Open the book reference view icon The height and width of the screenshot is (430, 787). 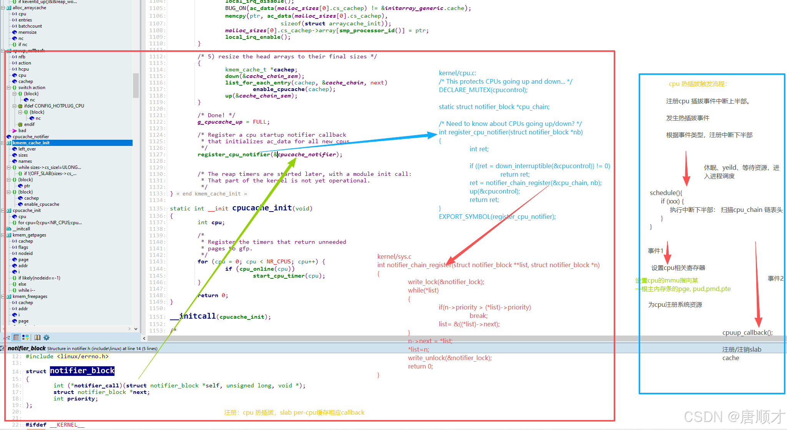37,337
